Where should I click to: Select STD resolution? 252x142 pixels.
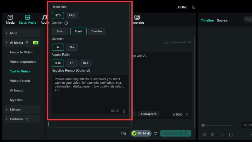click(x=58, y=15)
